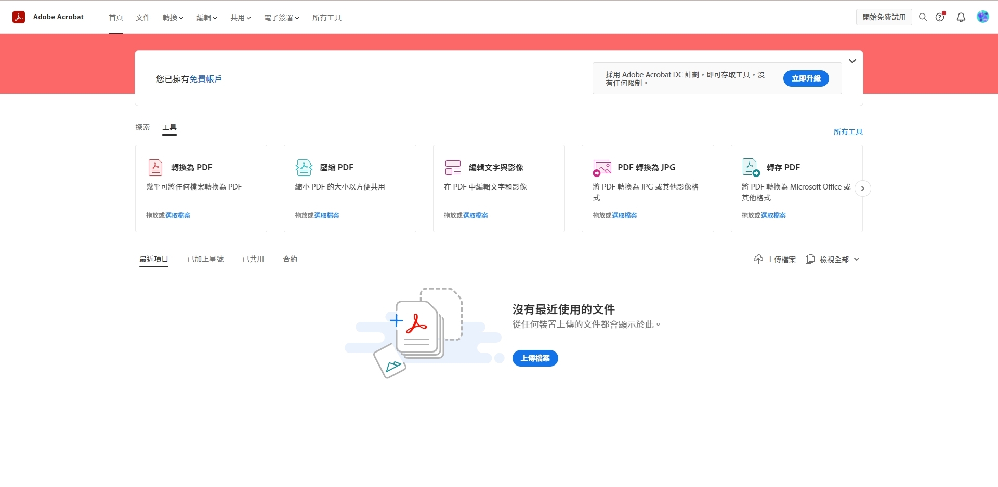The height and width of the screenshot is (487, 998).
Task: Go to the 首頁 menu item
Action: tap(116, 18)
